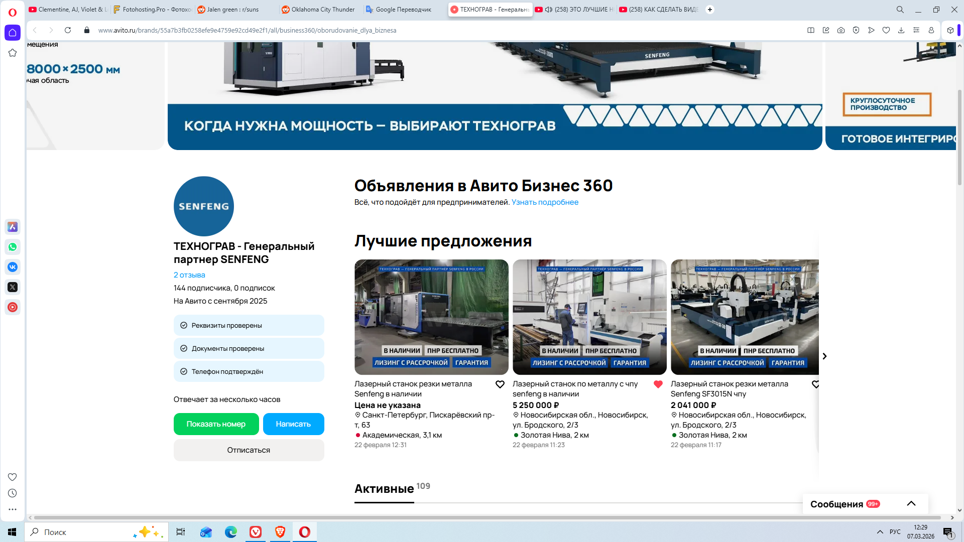Open the Узнать подробнее link
The image size is (964, 542).
point(545,202)
